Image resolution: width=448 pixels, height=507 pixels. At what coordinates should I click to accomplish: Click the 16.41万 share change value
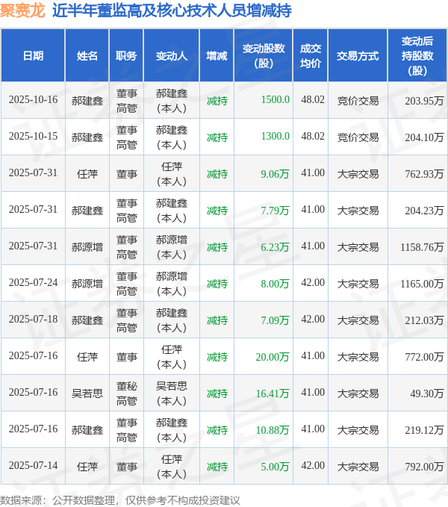pos(273,394)
